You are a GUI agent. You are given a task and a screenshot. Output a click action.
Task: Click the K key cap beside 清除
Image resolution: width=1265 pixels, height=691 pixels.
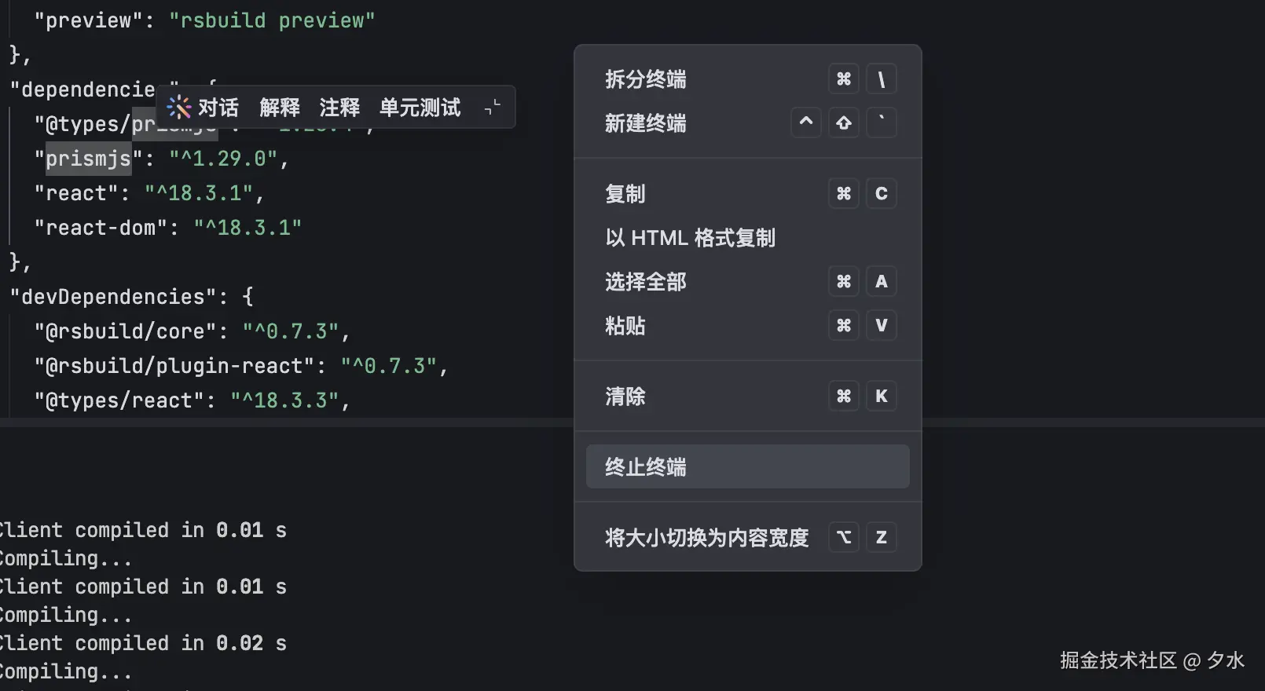882,397
